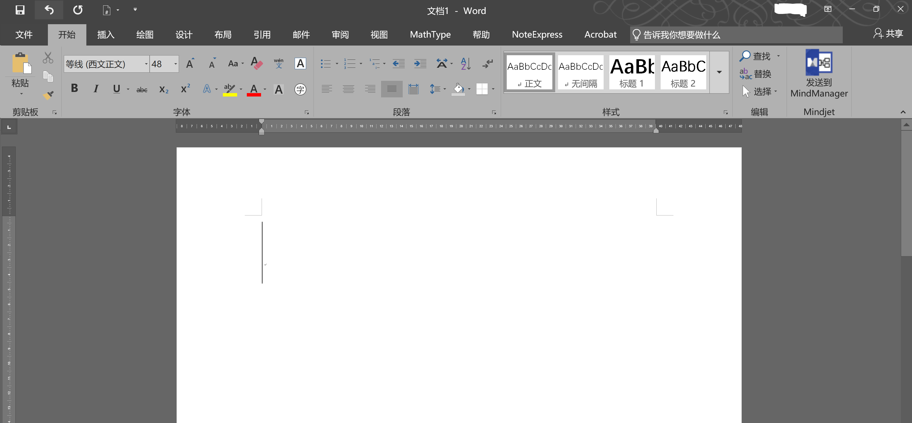Toggle Bold formatting
Image resolution: width=912 pixels, height=423 pixels.
click(74, 89)
